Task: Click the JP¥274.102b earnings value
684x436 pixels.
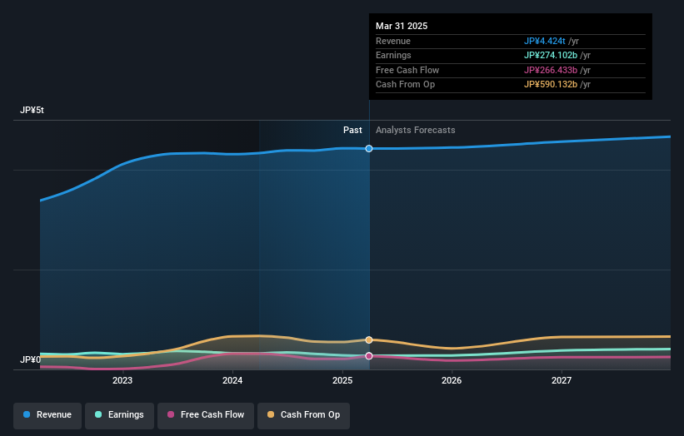Action: click(551, 55)
